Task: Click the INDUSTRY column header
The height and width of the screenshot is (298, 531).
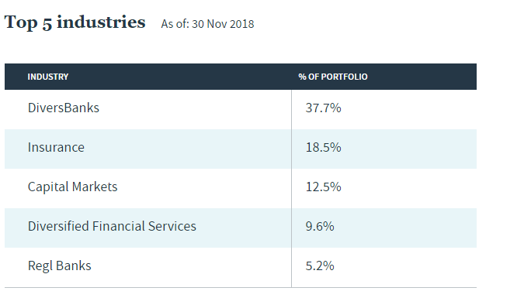Action: pos(48,77)
